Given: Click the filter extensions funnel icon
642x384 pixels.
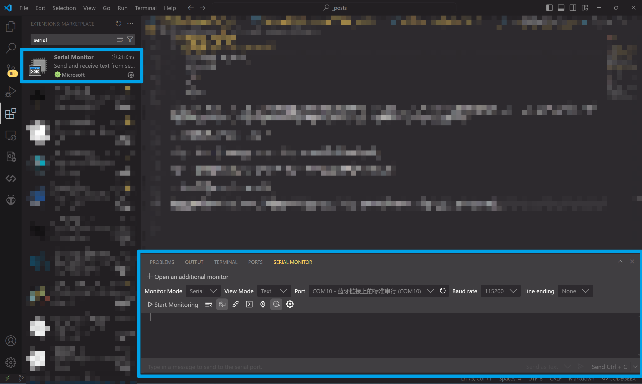Looking at the screenshot, I should [x=130, y=39].
